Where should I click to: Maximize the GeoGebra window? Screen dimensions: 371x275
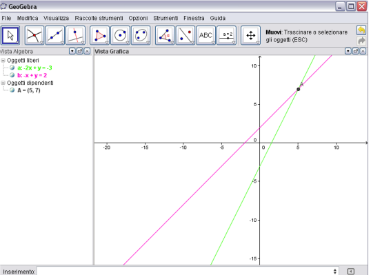[x=351, y=6]
